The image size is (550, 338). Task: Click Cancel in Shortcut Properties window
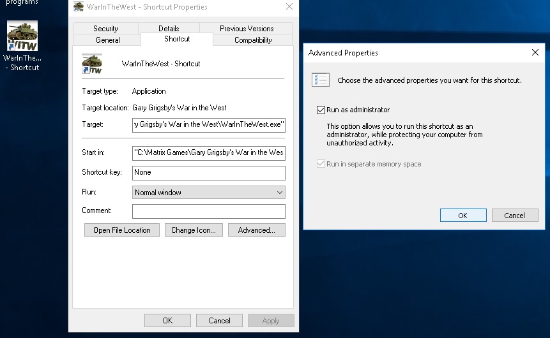point(219,321)
